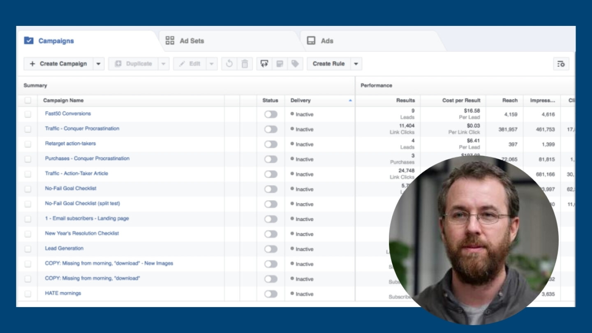Click the circular profile photo thumbnail
This screenshot has width=592, height=333.
click(x=474, y=240)
